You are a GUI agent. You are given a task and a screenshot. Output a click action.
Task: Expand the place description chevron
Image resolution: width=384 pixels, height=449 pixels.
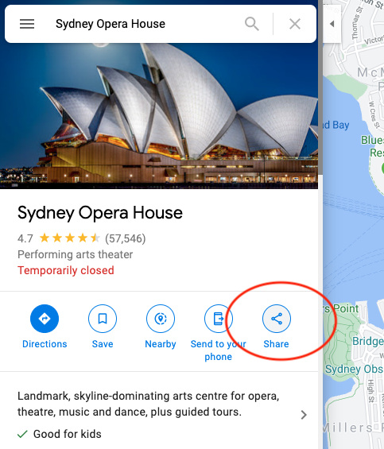(x=304, y=415)
